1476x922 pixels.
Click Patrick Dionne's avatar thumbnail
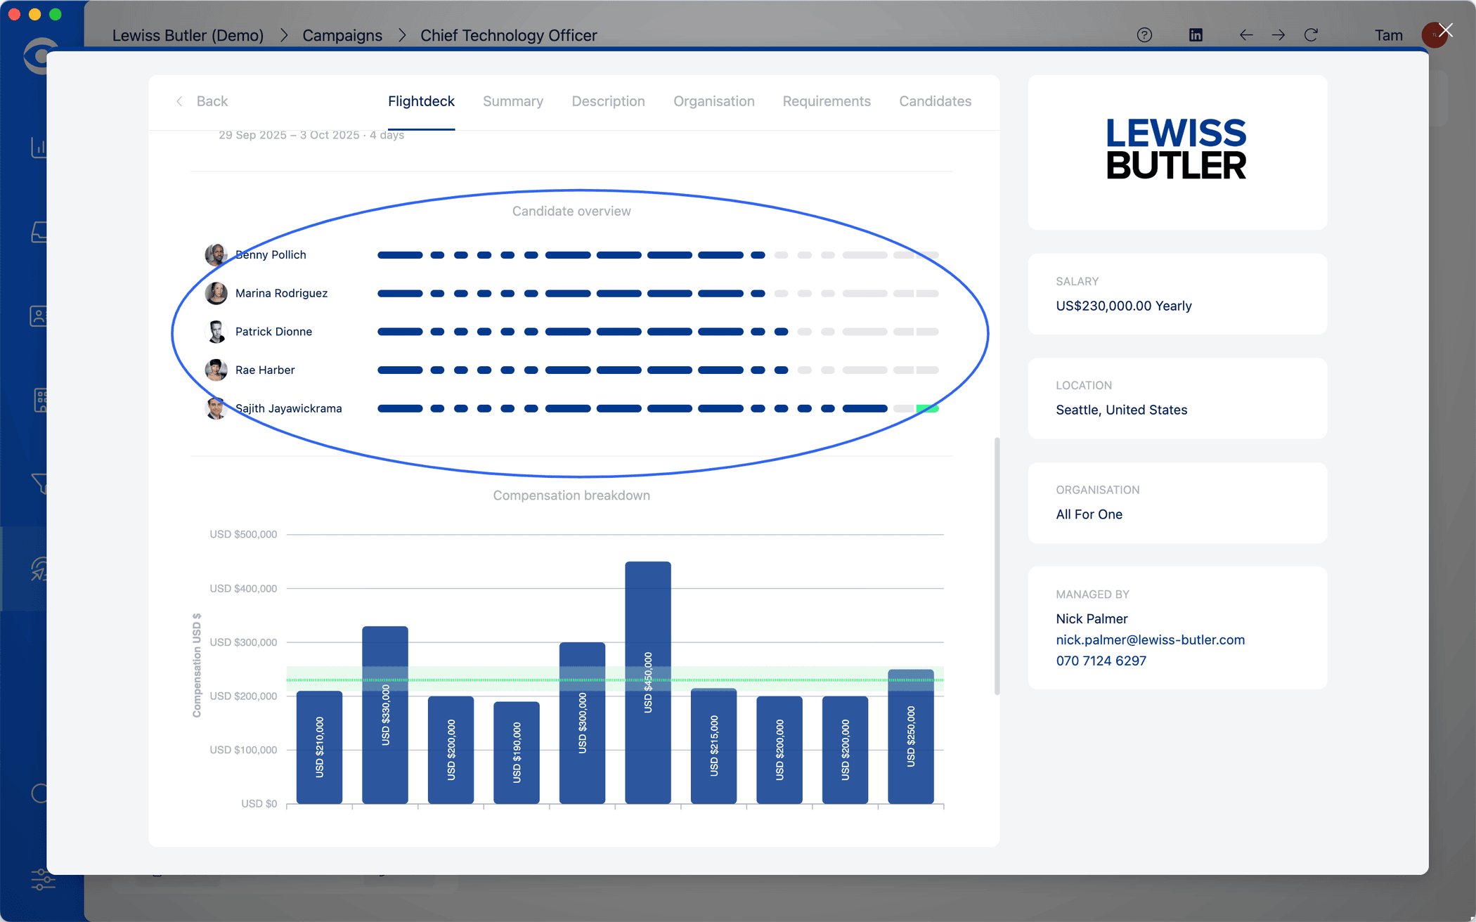click(216, 332)
